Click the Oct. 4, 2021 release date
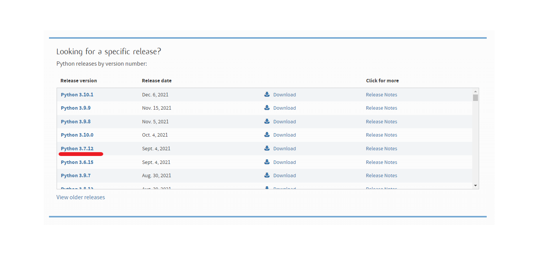The image size is (538, 255). point(155,135)
